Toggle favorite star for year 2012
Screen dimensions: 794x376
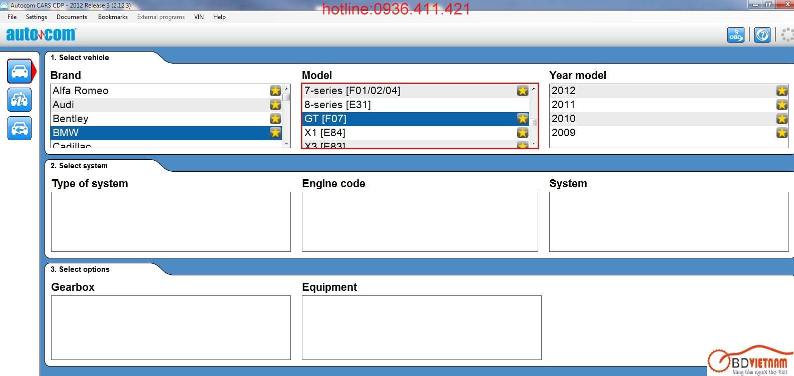pos(782,91)
